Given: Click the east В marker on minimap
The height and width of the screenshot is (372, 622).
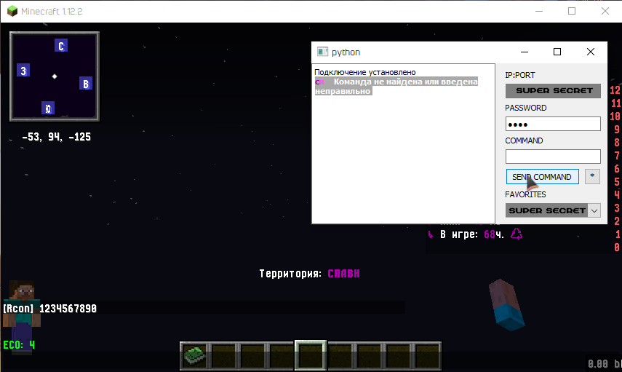Looking at the screenshot, I should point(86,84).
